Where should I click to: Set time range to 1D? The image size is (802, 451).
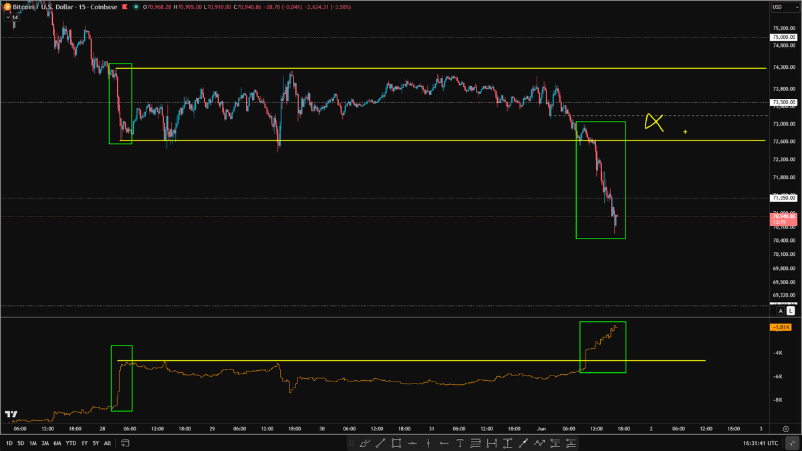tap(8, 443)
